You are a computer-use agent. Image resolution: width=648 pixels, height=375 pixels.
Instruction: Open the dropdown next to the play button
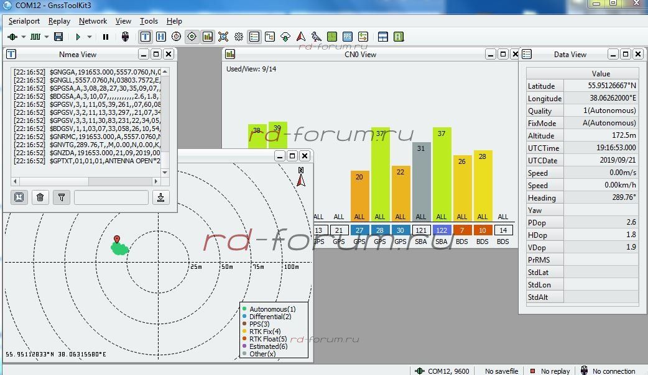tap(90, 37)
